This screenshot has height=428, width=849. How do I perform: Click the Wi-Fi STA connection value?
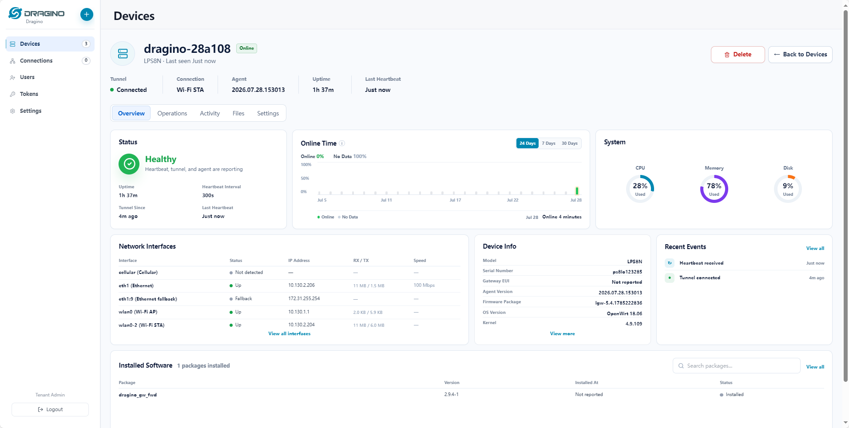190,90
